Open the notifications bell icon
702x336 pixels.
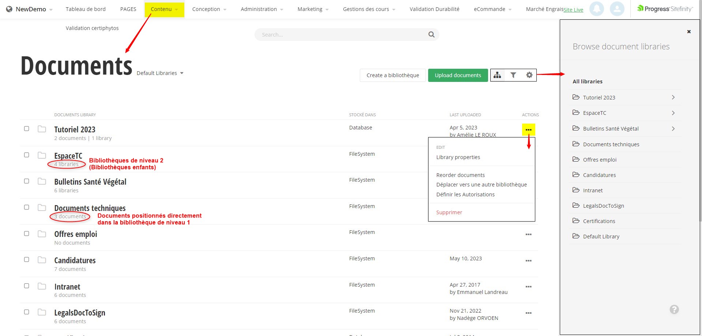pos(596,9)
